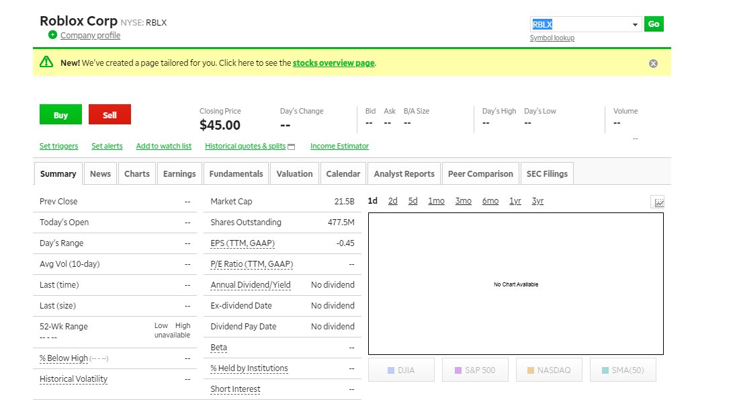Screen dimensions: 735x400
Task: Open the Analyst Reports tab
Action: 404,173
